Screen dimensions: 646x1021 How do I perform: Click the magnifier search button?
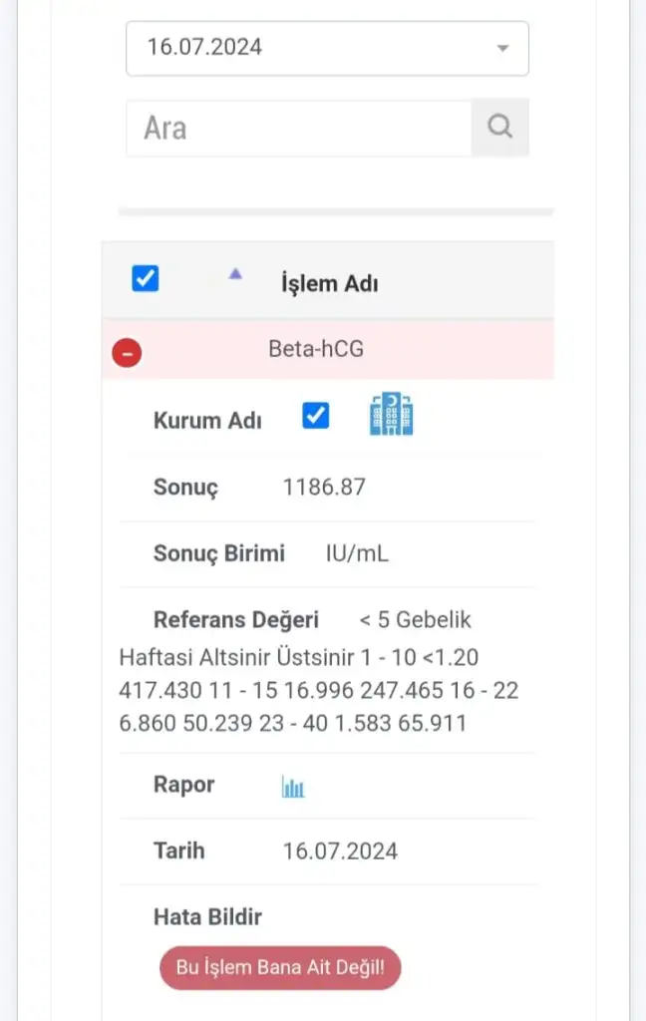click(500, 128)
